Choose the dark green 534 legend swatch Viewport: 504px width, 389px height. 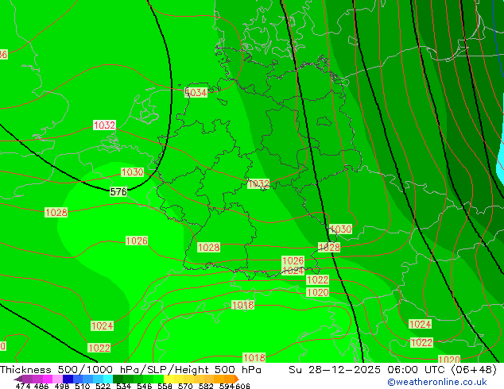pyautogui.click(x=118, y=379)
